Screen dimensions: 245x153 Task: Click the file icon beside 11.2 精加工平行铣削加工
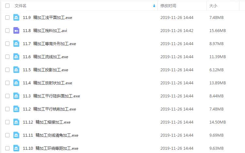pyautogui.click(x=16, y=109)
